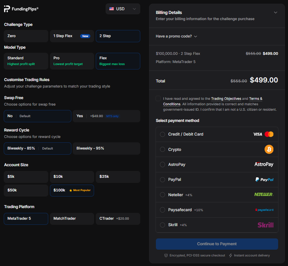Click the total price $499.00
This screenshot has width=288, height=266.
[264, 80]
